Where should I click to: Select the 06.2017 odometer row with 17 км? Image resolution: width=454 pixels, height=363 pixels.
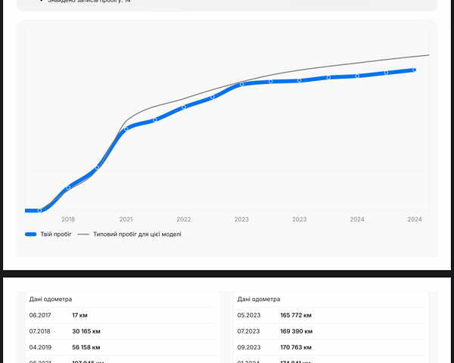[121, 315]
